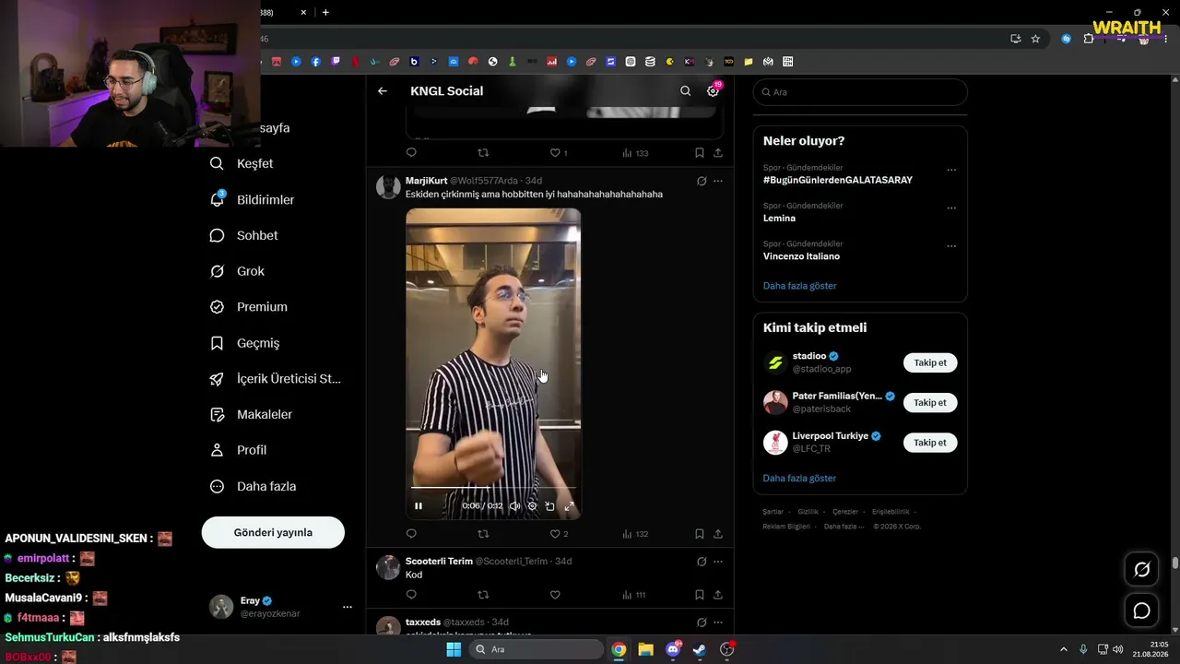Repost Scooterli Terim's 'Kod' post

coord(483,595)
